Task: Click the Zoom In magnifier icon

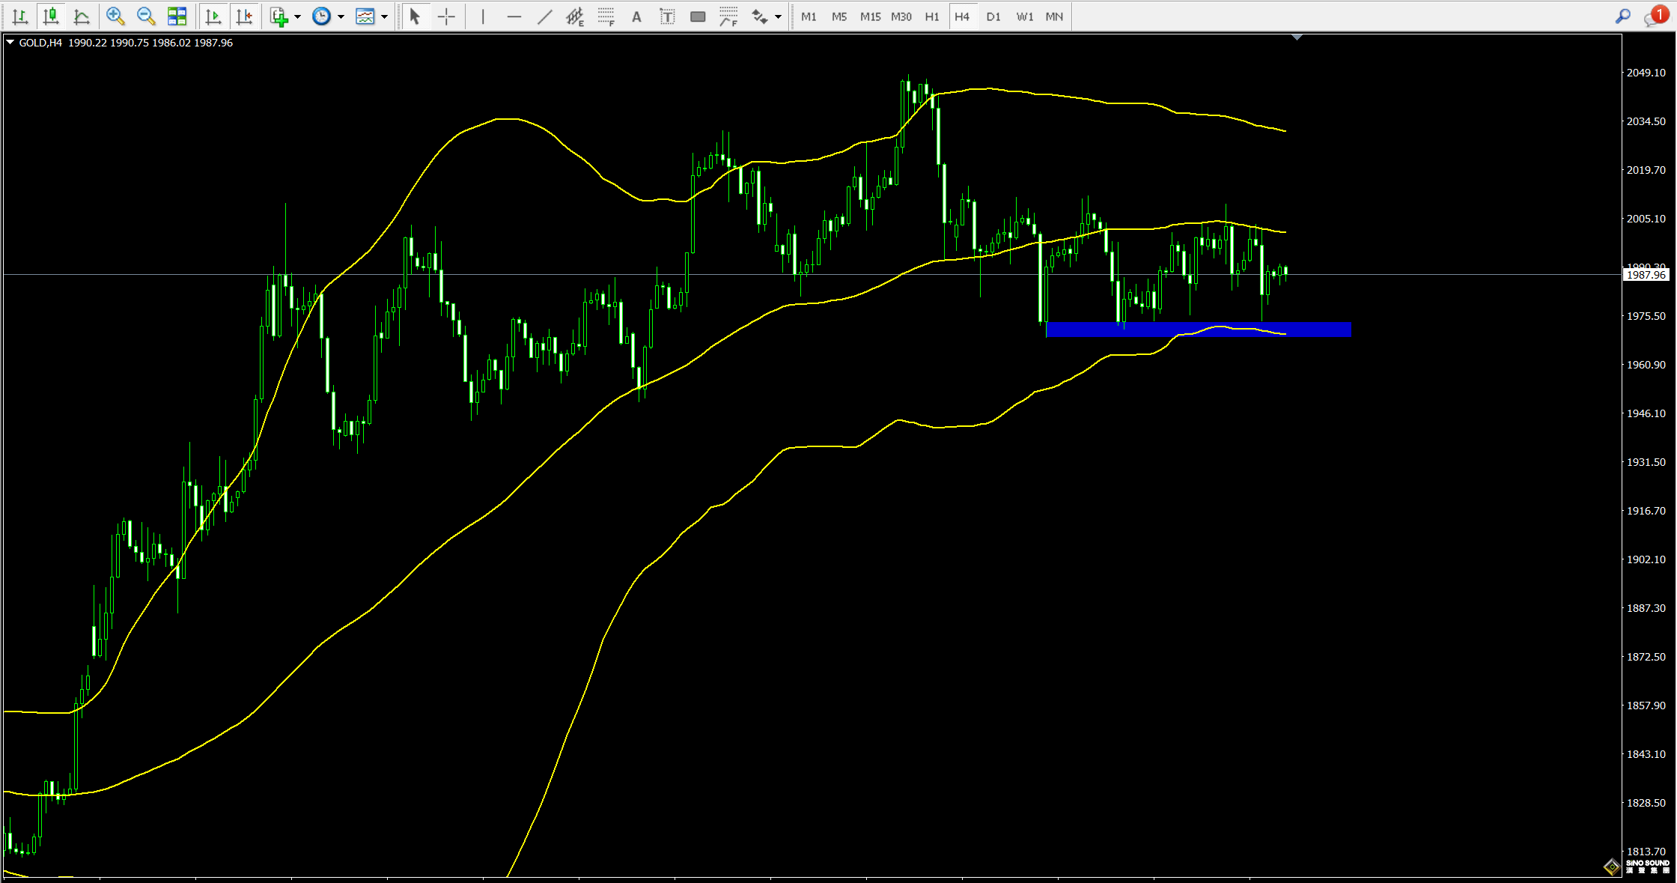Action: point(115,16)
